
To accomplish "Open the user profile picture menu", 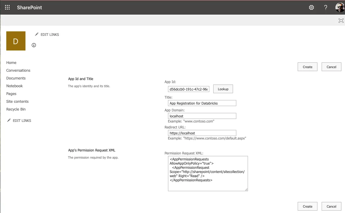I will pos(340,7).
